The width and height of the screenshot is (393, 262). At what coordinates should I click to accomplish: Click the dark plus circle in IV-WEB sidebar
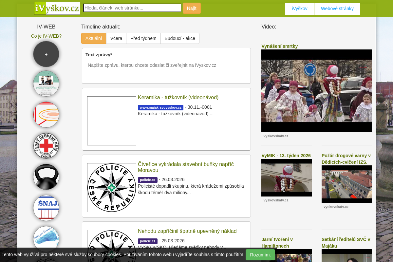tap(46, 54)
